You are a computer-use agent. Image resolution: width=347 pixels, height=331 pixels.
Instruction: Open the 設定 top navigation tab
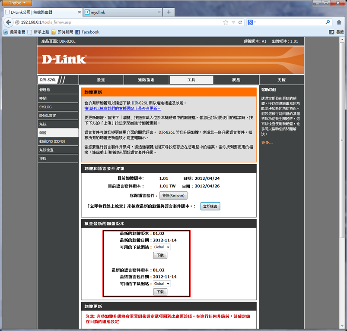coord(101,80)
